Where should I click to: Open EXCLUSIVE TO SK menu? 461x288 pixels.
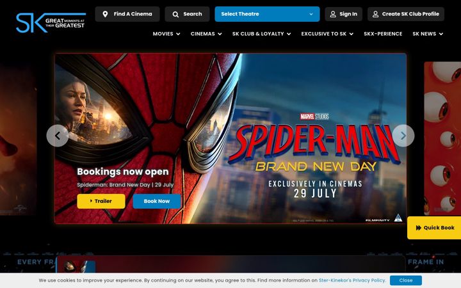pos(324,34)
